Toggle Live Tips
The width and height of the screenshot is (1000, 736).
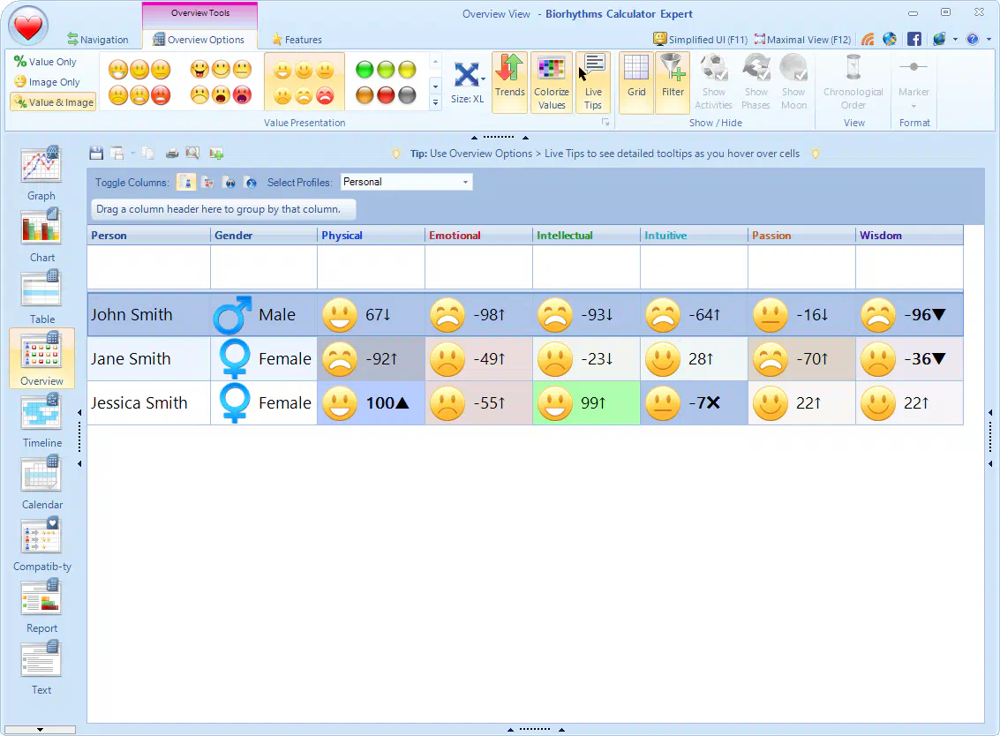tap(593, 82)
